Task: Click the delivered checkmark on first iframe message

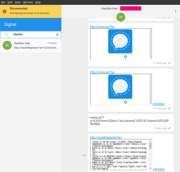Action: tap(169, 63)
